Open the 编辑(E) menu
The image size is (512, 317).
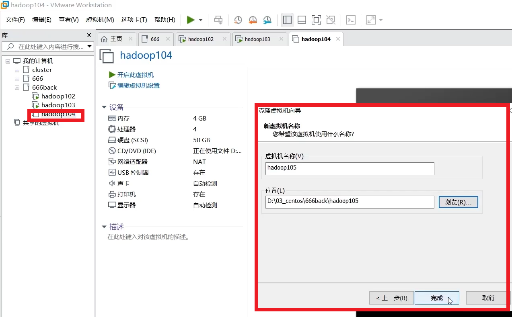(x=42, y=20)
